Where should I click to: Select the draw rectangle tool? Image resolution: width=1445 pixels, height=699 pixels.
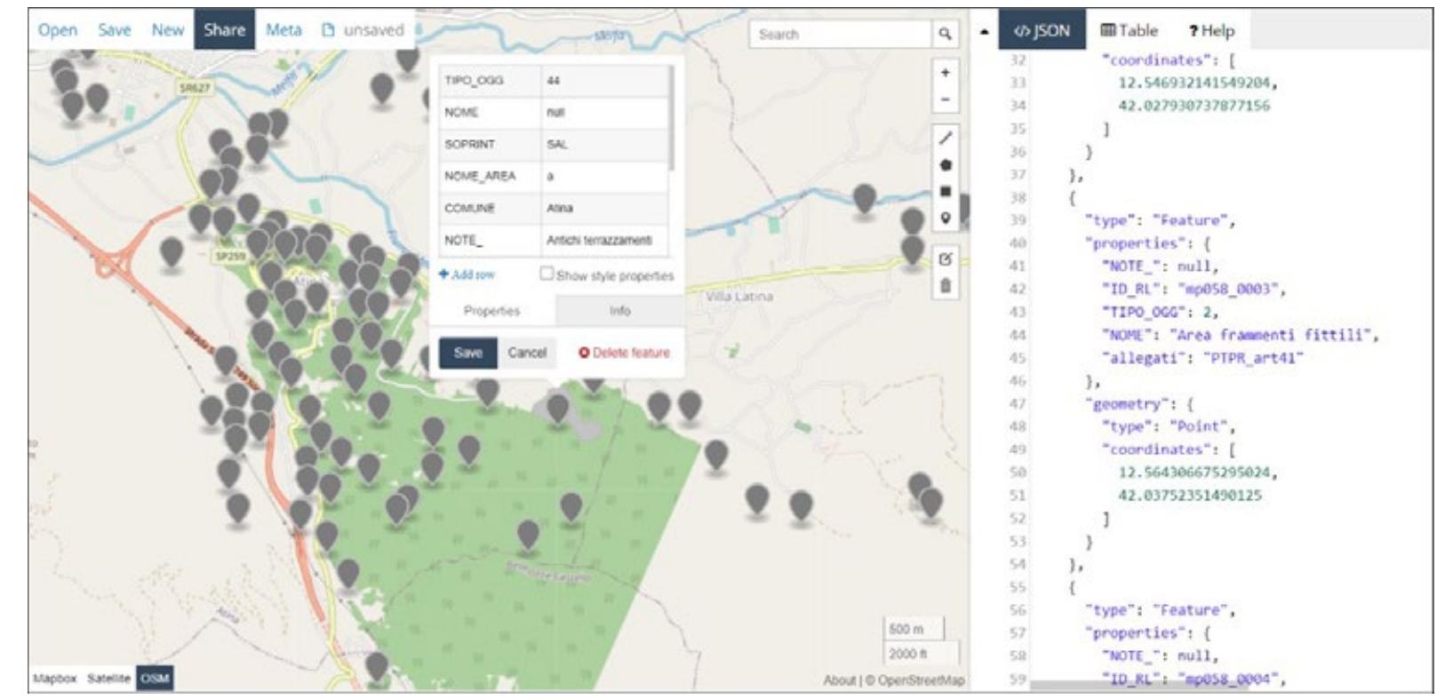[x=945, y=191]
